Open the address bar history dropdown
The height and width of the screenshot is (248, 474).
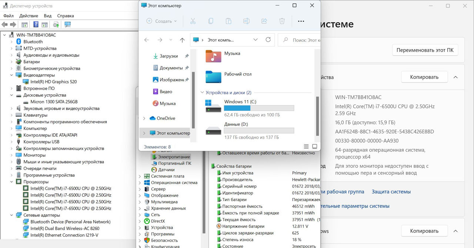256,40
